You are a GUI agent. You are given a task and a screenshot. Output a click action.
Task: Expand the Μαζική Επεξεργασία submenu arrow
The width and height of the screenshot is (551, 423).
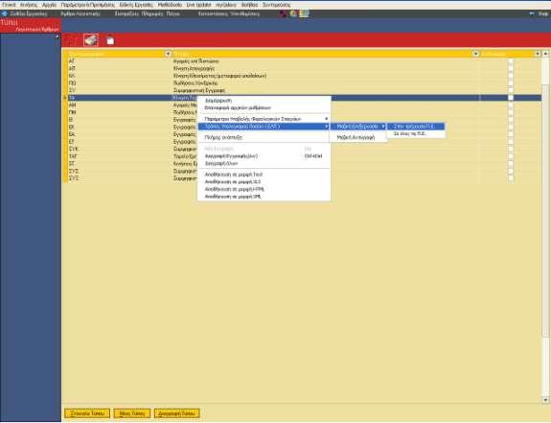click(x=383, y=127)
